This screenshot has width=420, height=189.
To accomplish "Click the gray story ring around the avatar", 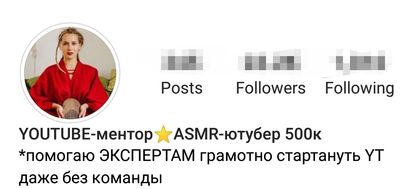I will pos(70,24).
